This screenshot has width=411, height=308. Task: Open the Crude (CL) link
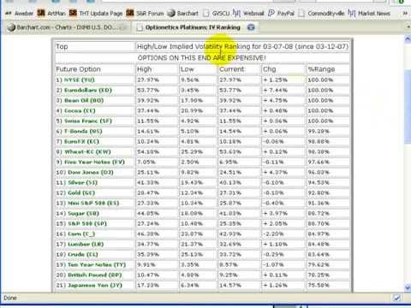pos(83,255)
